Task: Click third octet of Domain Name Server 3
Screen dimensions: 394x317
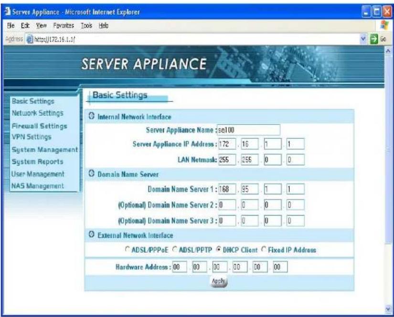Action: (273, 221)
